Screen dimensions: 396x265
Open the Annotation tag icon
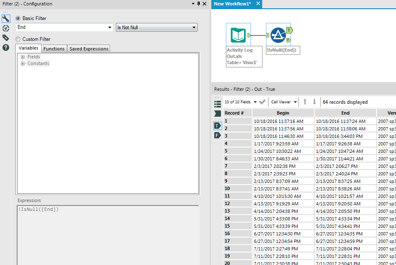click(x=5, y=38)
